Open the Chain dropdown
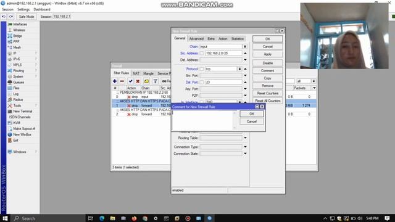 [244, 47]
